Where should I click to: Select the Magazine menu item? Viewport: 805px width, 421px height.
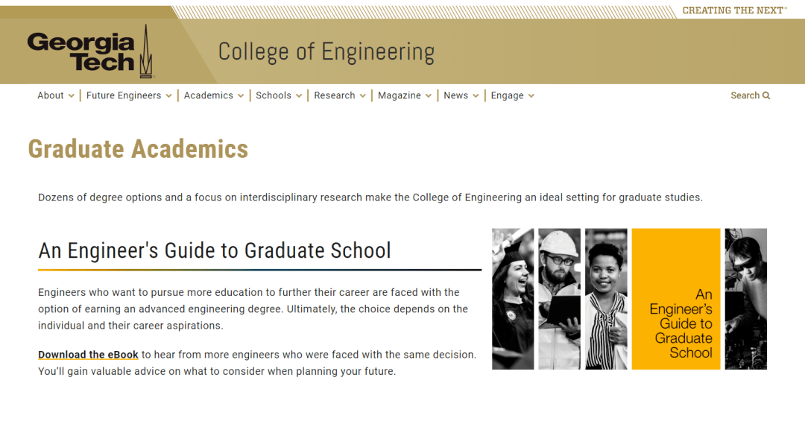(x=399, y=95)
